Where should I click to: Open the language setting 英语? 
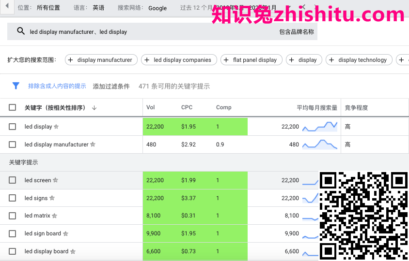pos(98,8)
